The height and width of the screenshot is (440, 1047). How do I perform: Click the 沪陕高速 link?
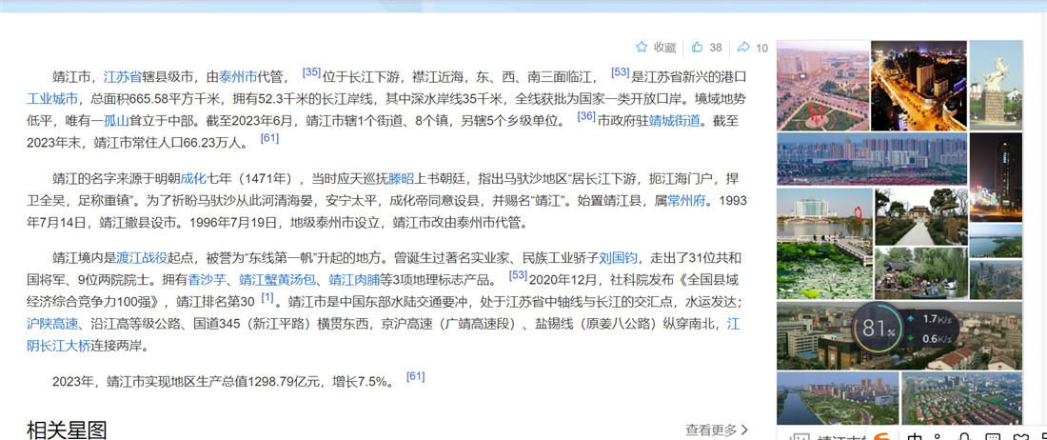coord(53,324)
